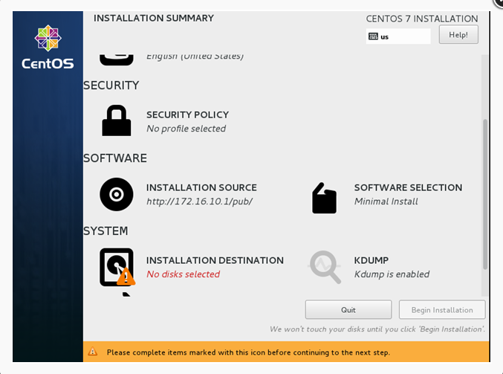The image size is (503, 374).
Task: Click the 'No profile selected' text
Action: (186, 129)
